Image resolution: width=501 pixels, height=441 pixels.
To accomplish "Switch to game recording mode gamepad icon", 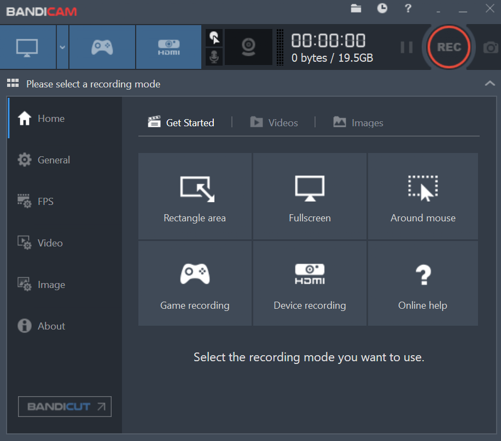I will pyautogui.click(x=102, y=47).
